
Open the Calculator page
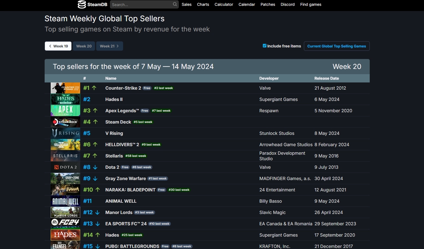point(224,4)
